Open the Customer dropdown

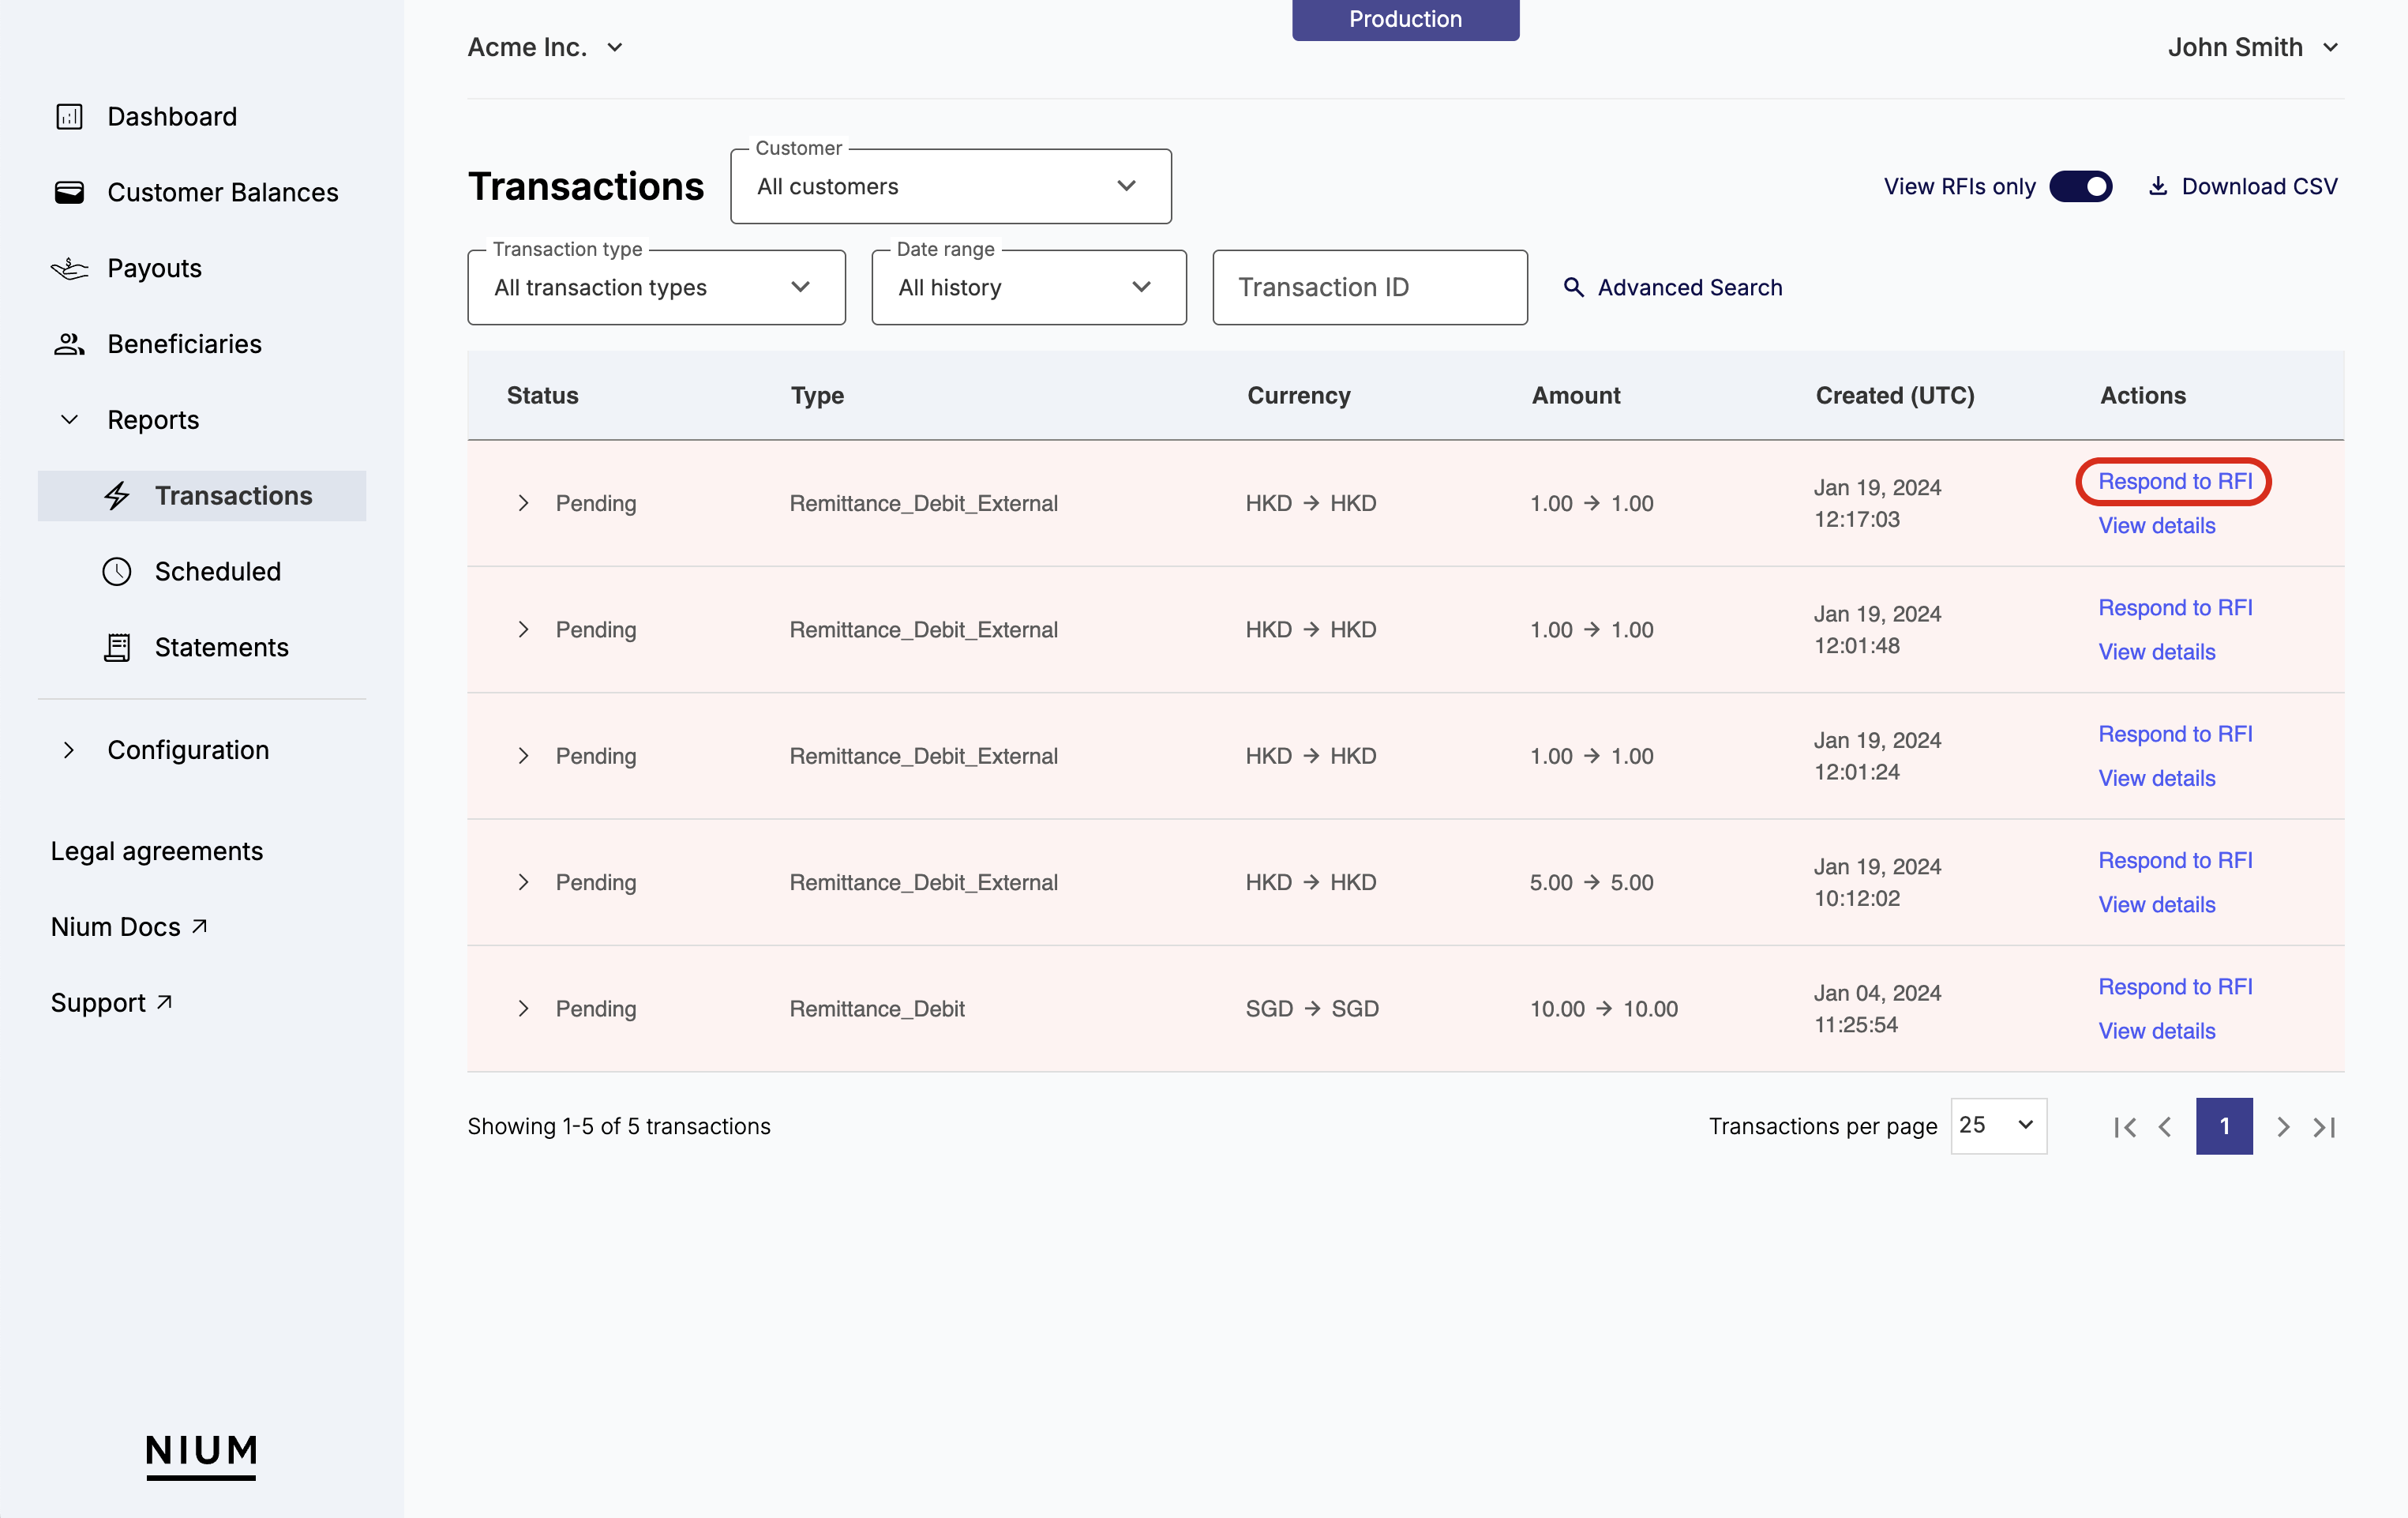(x=950, y=186)
